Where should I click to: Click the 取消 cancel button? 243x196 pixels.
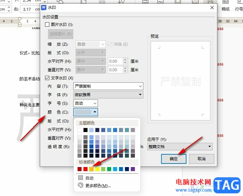(202, 159)
